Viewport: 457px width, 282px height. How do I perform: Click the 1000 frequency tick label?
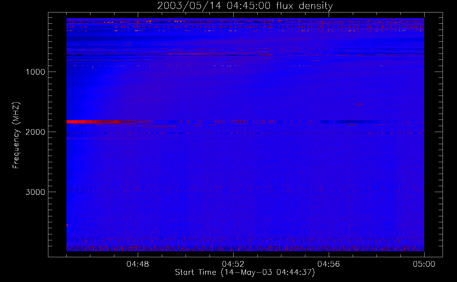click(35, 72)
